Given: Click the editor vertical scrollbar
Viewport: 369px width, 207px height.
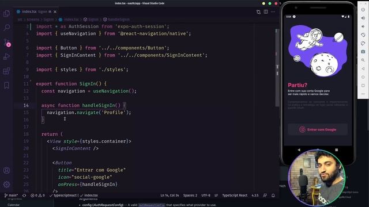Looking at the screenshot, I should 277,68.
